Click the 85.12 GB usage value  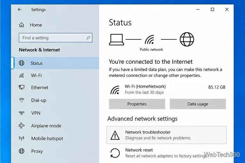pos(217,87)
